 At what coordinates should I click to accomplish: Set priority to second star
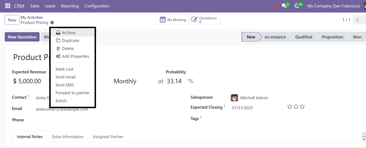point(296,107)
